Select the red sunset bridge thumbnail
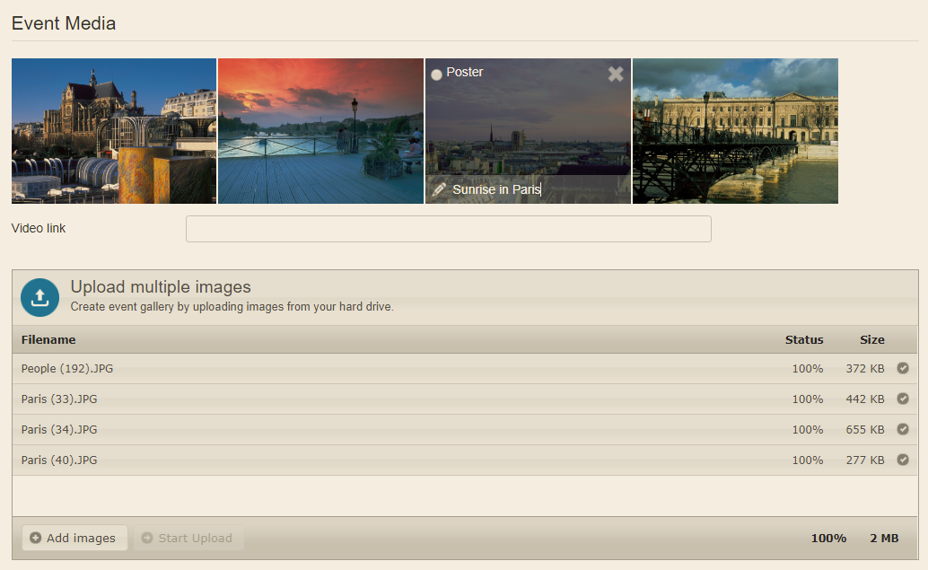The height and width of the screenshot is (570, 928). point(320,131)
